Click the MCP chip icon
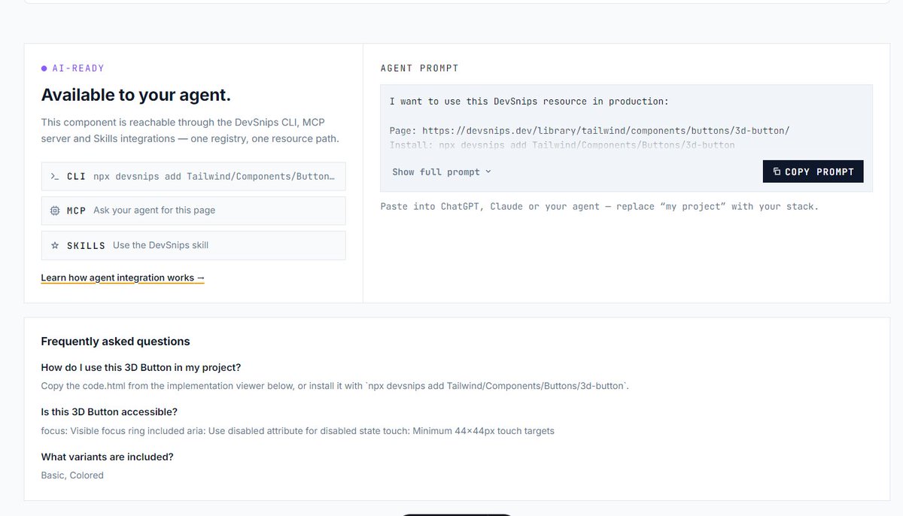 [54, 211]
